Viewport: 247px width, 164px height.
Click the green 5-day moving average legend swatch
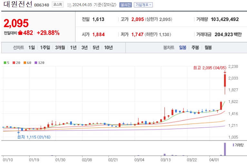click(5, 63)
